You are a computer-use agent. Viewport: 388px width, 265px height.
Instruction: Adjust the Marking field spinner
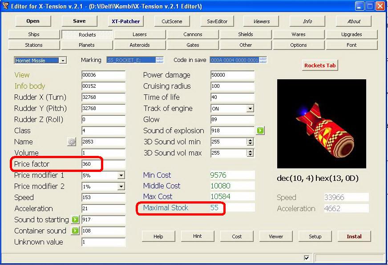pos(160,60)
